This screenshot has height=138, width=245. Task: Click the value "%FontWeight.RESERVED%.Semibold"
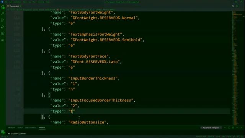click(106, 40)
